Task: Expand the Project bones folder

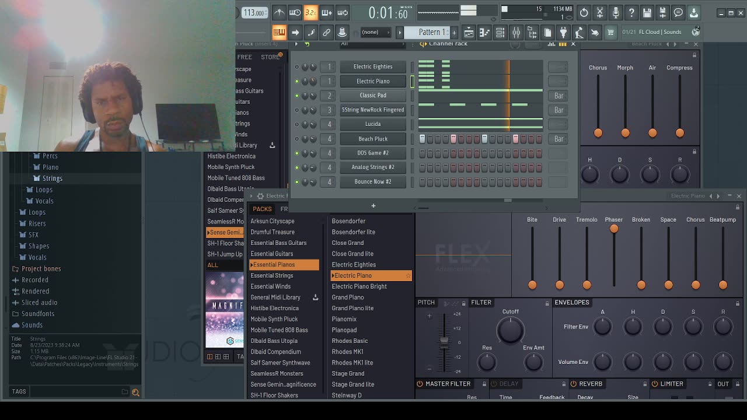Action: pos(41,269)
